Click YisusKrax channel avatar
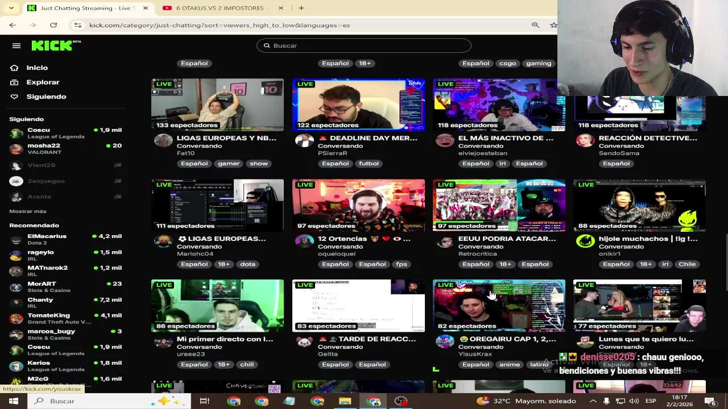 445,342
